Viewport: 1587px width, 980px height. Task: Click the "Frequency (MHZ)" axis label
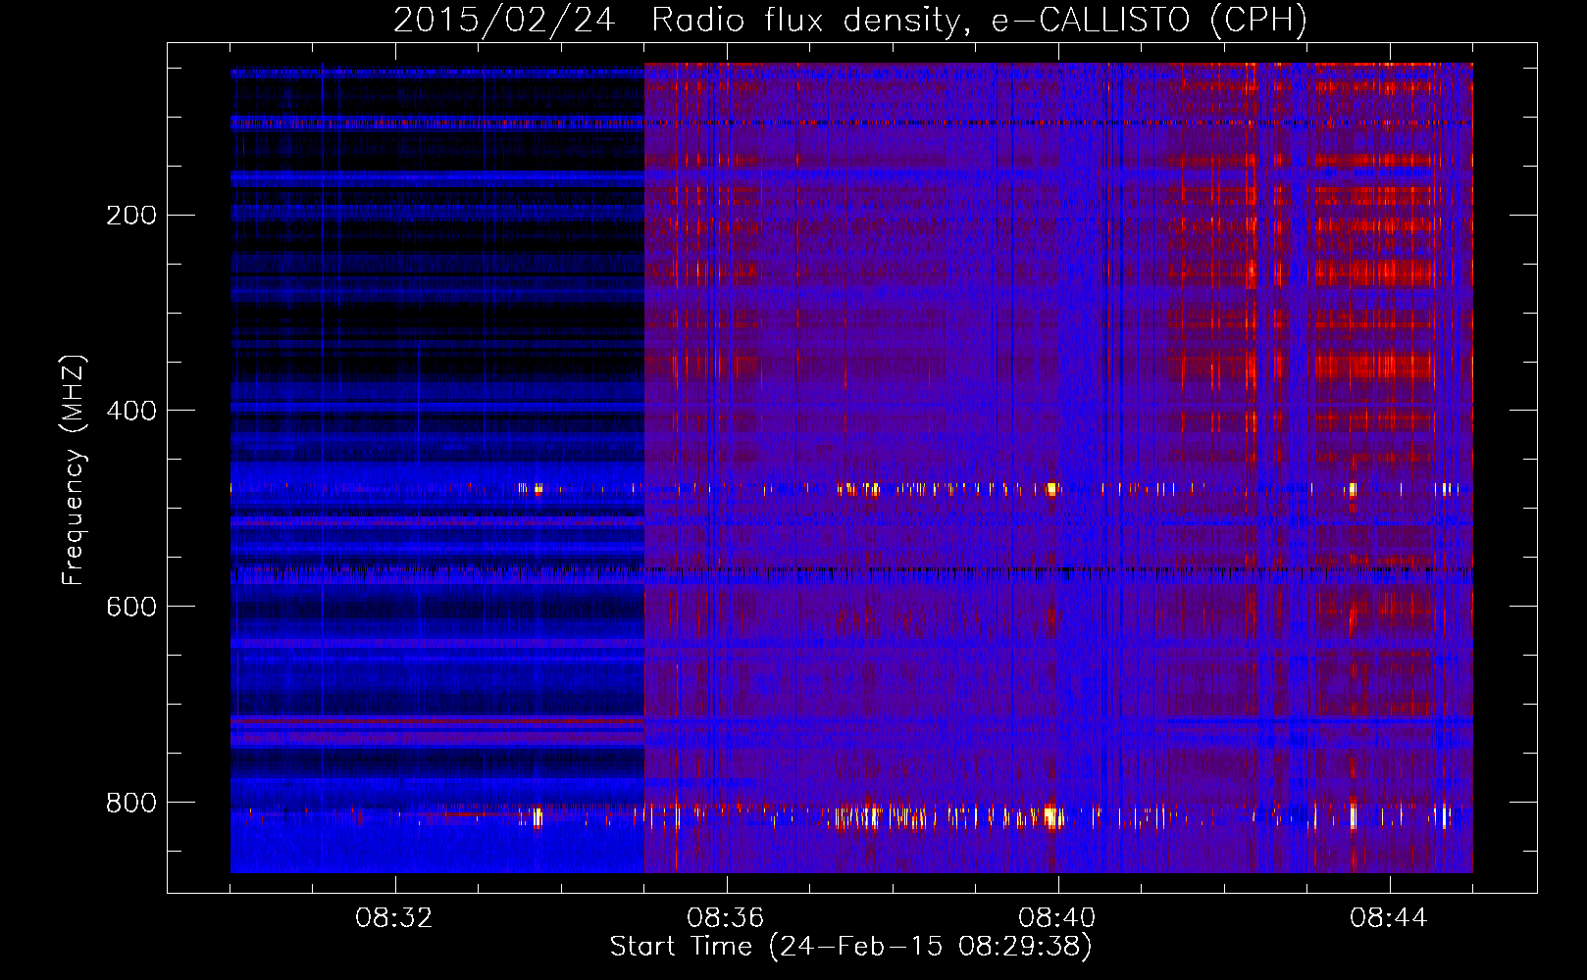(x=74, y=470)
